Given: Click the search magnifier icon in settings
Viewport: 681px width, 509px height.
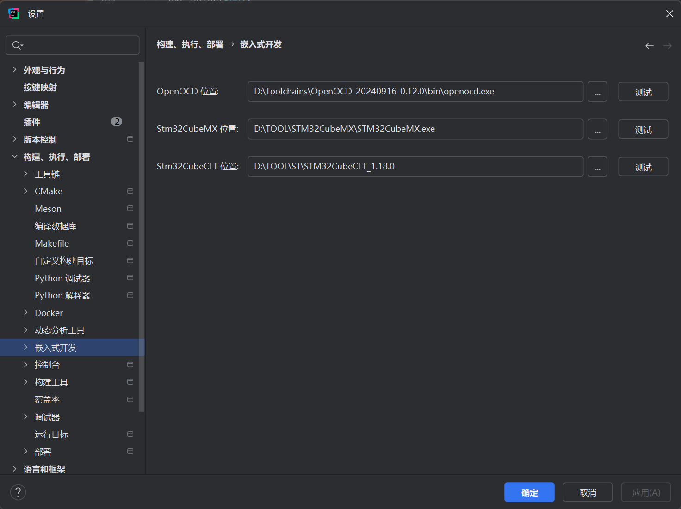Looking at the screenshot, I should click(x=17, y=45).
